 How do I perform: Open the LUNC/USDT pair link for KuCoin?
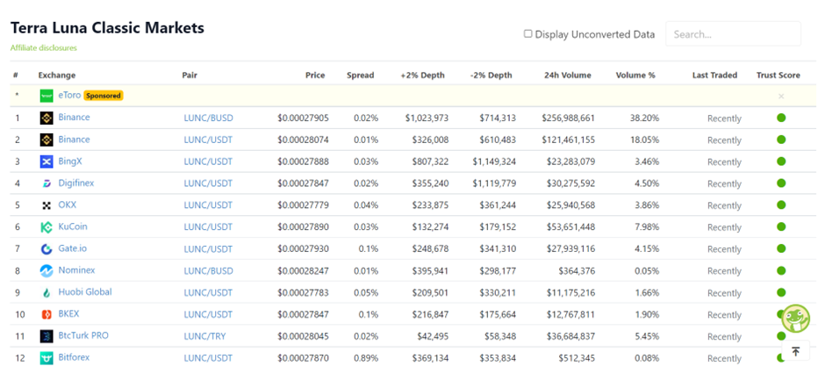pos(208,227)
